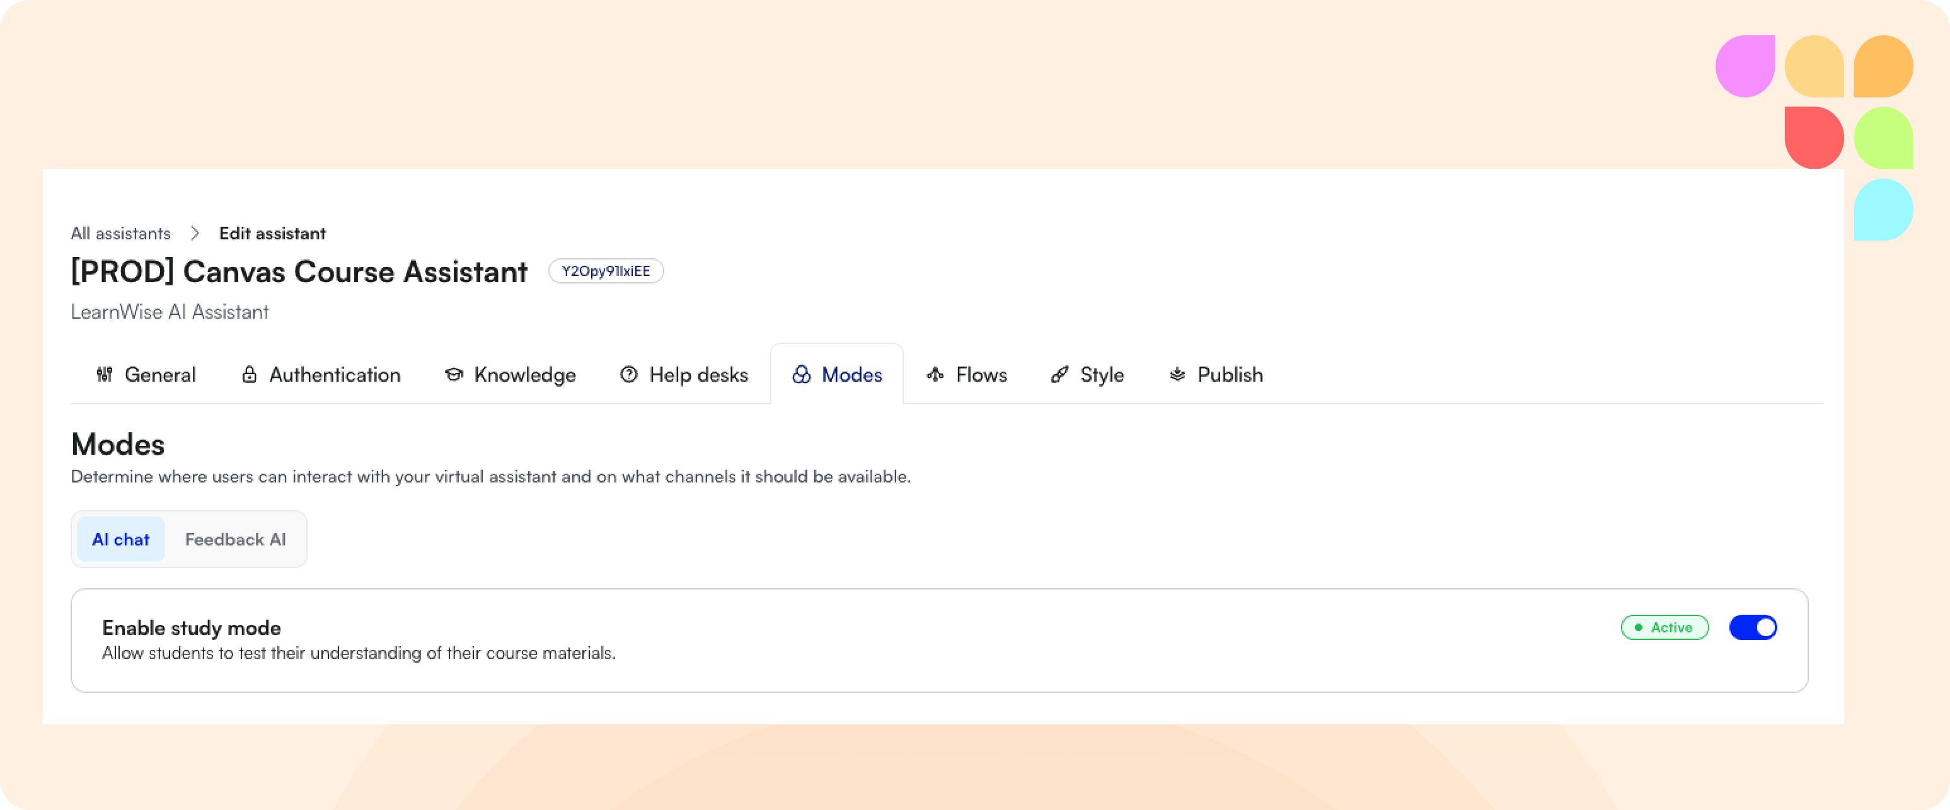
Task: Click the Enable study mode heading
Action: pos(192,628)
